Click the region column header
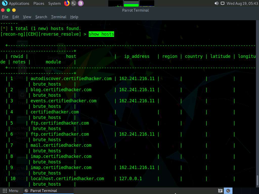This screenshot has width=259, height=194. 170,56
